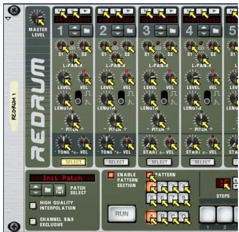239x232 pixels.
Task: Flip the decay/gate switch on channel 1
Action: [78, 98]
